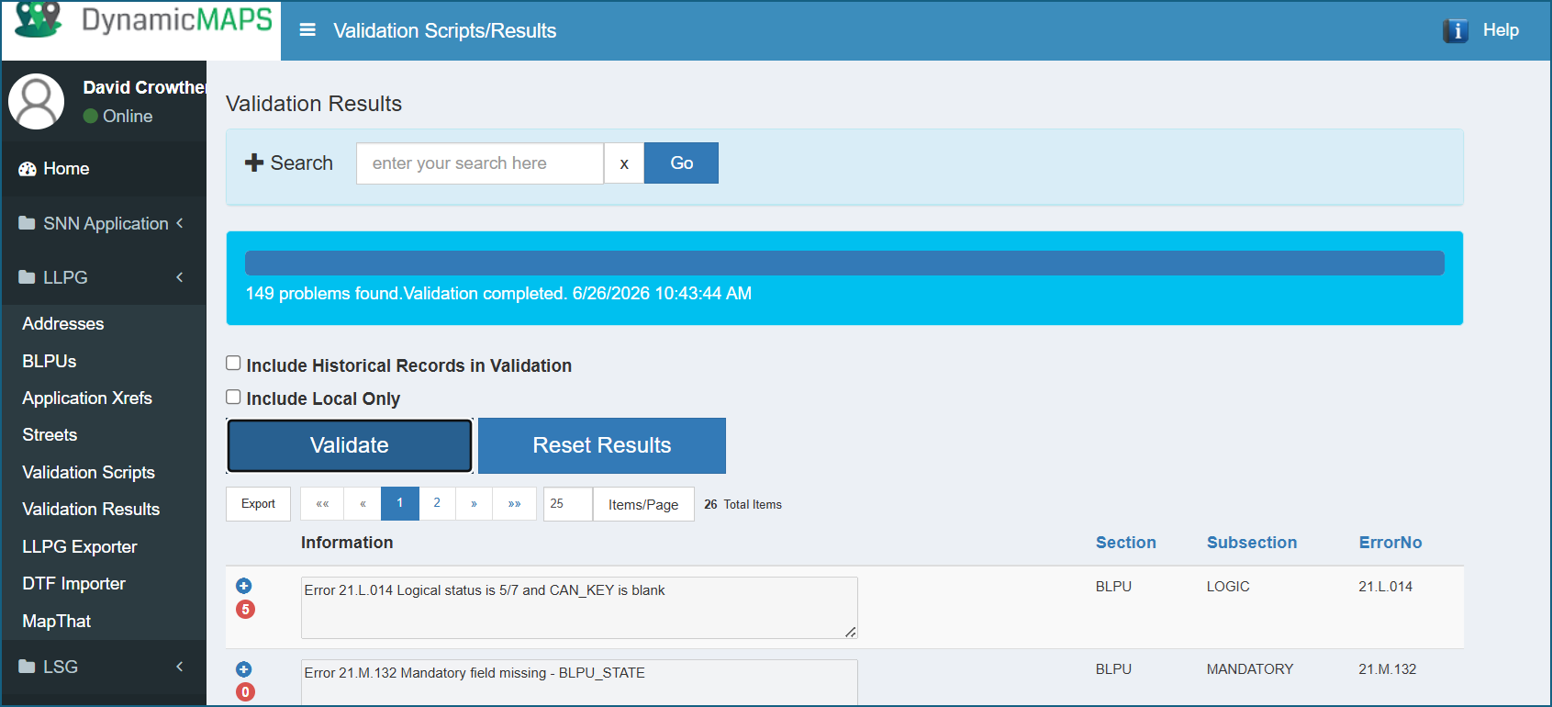This screenshot has width=1552, height=707.
Task: Click the red 5 count badge
Action: [245, 609]
